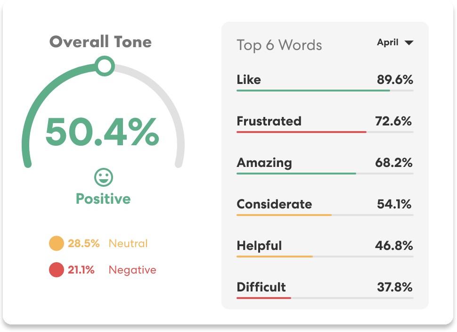Click the orange Neutral color dot

click(56, 244)
